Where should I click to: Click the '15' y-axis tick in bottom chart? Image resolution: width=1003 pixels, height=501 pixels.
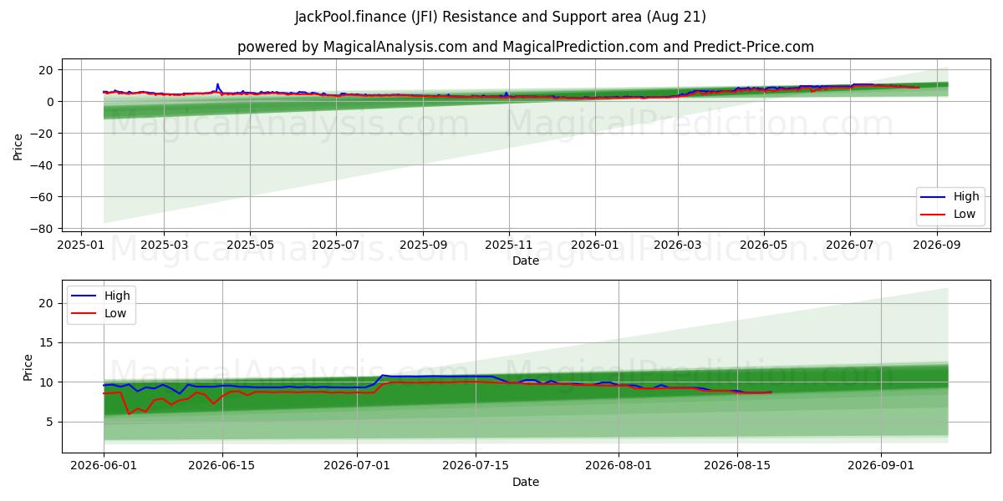[48, 342]
